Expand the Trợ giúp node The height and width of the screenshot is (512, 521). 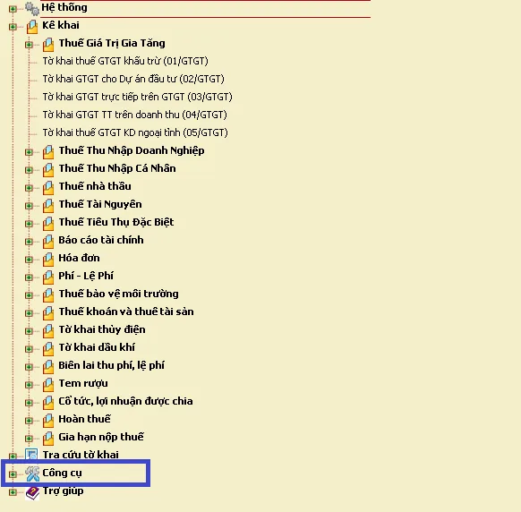click(13, 492)
